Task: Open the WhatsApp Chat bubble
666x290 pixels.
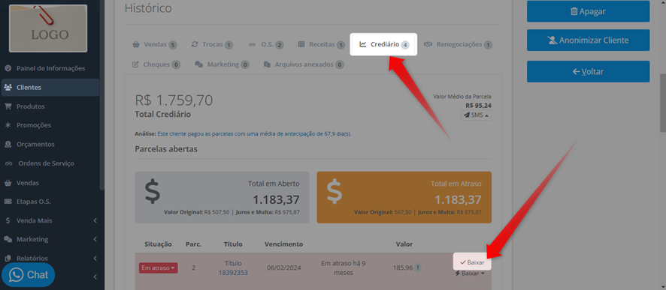Action: point(28,275)
